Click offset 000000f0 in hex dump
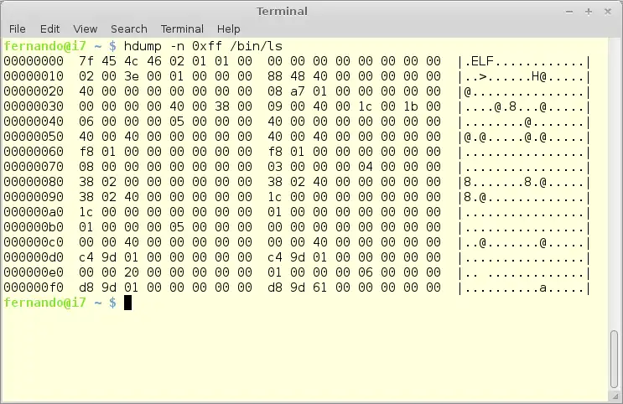The height and width of the screenshot is (404, 623). click(34, 287)
